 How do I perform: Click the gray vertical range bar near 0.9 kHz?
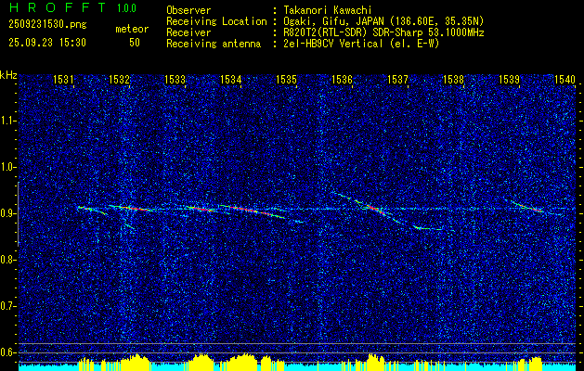click(x=19, y=214)
